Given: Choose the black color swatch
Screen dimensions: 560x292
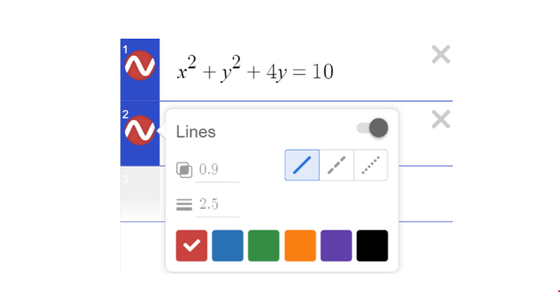Looking at the screenshot, I should click(372, 245).
